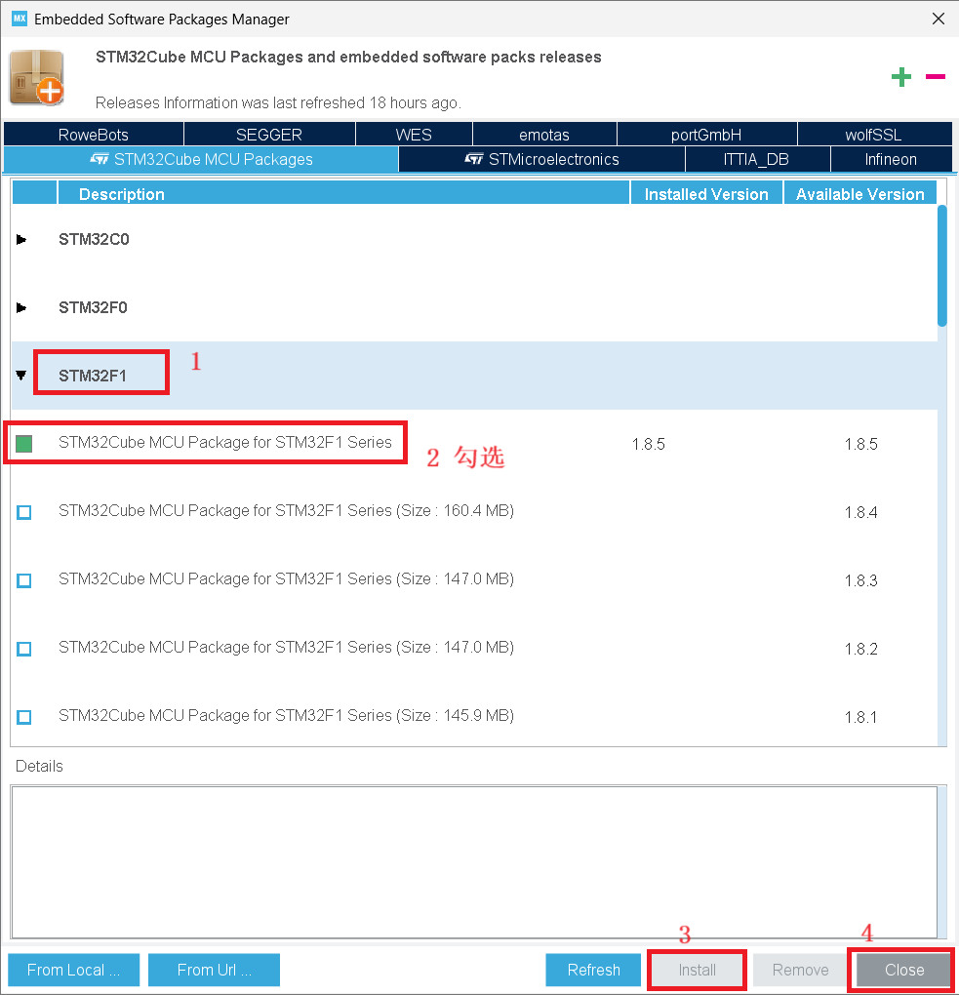Screen dimensions: 959x995
Task: Click the pink minus collapse-all icon
Action: tap(935, 77)
